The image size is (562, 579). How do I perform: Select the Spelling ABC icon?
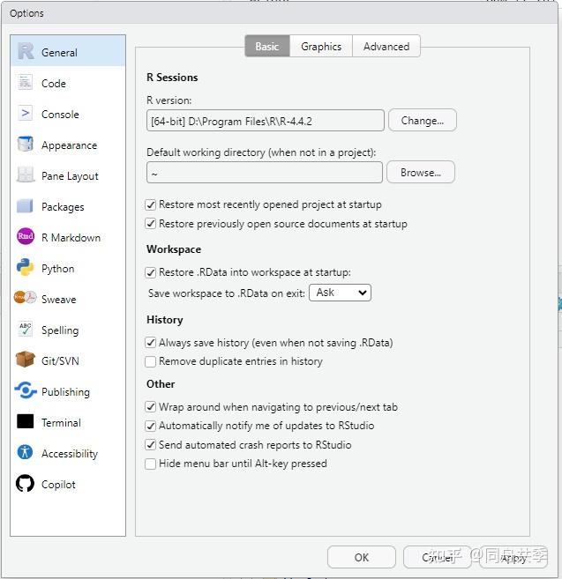[25, 329]
